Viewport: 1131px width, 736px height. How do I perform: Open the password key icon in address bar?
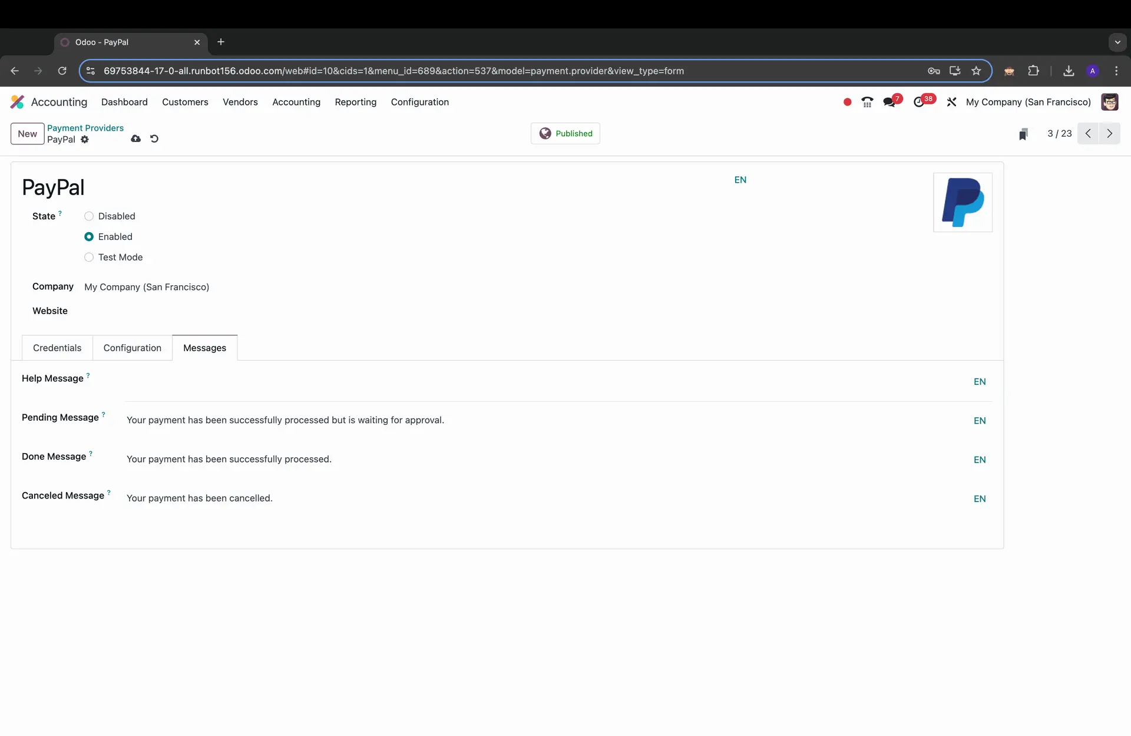click(934, 71)
